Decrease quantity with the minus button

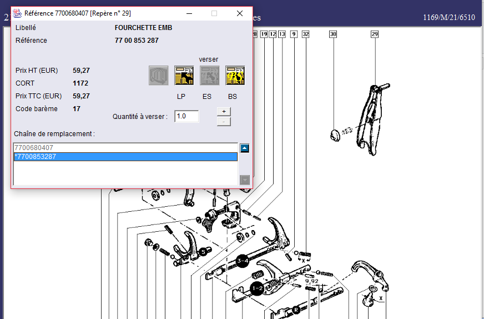click(x=223, y=121)
